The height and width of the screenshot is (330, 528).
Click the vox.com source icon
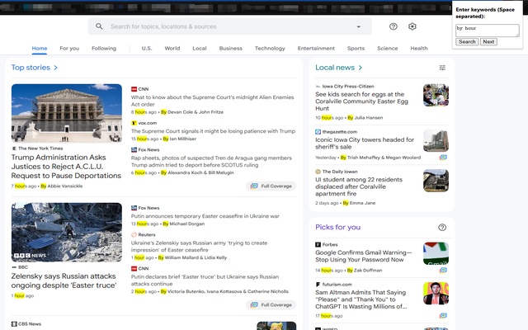(134, 123)
